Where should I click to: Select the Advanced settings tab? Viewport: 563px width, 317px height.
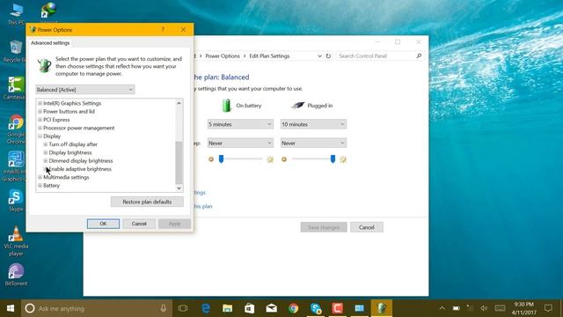click(x=50, y=43)
